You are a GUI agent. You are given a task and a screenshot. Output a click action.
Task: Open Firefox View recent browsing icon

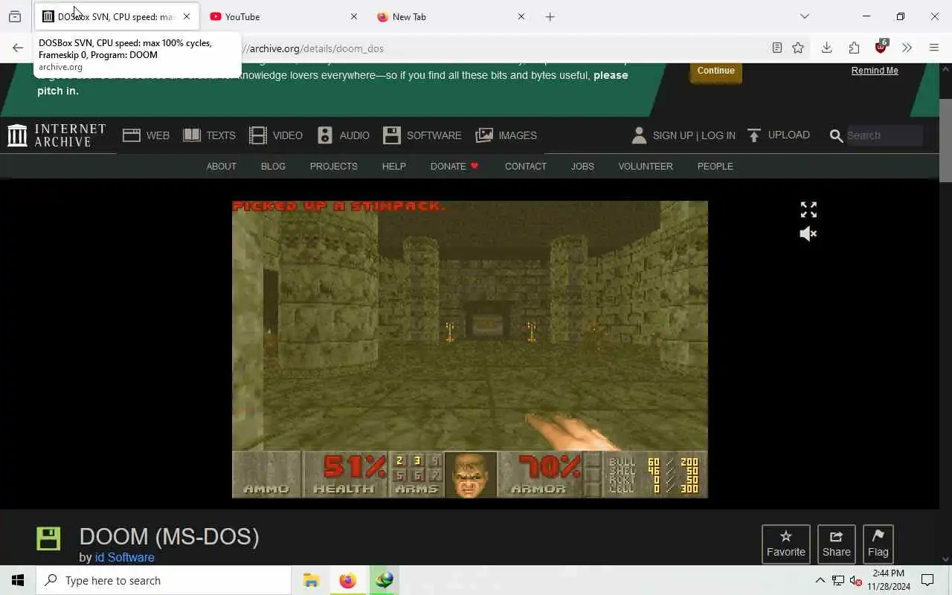point(15,16)
